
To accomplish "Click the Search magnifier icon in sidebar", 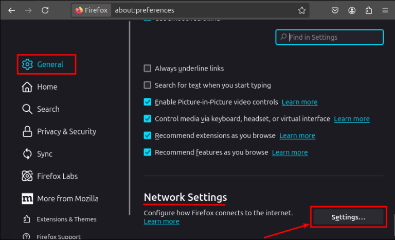I will pos(27,109).
